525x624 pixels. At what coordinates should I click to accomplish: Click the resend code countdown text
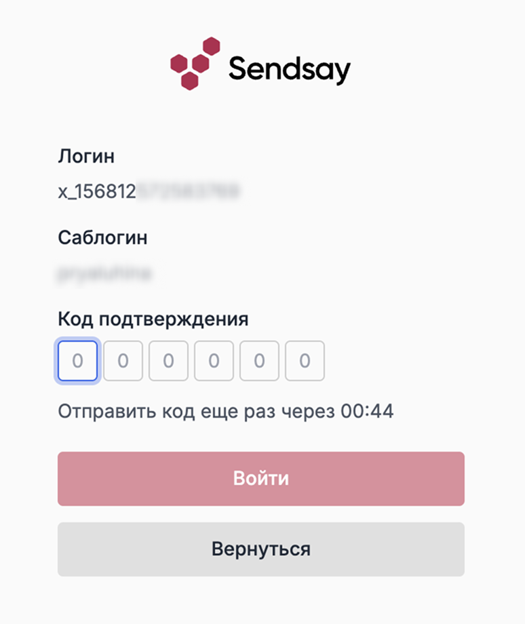coord(227,410)
